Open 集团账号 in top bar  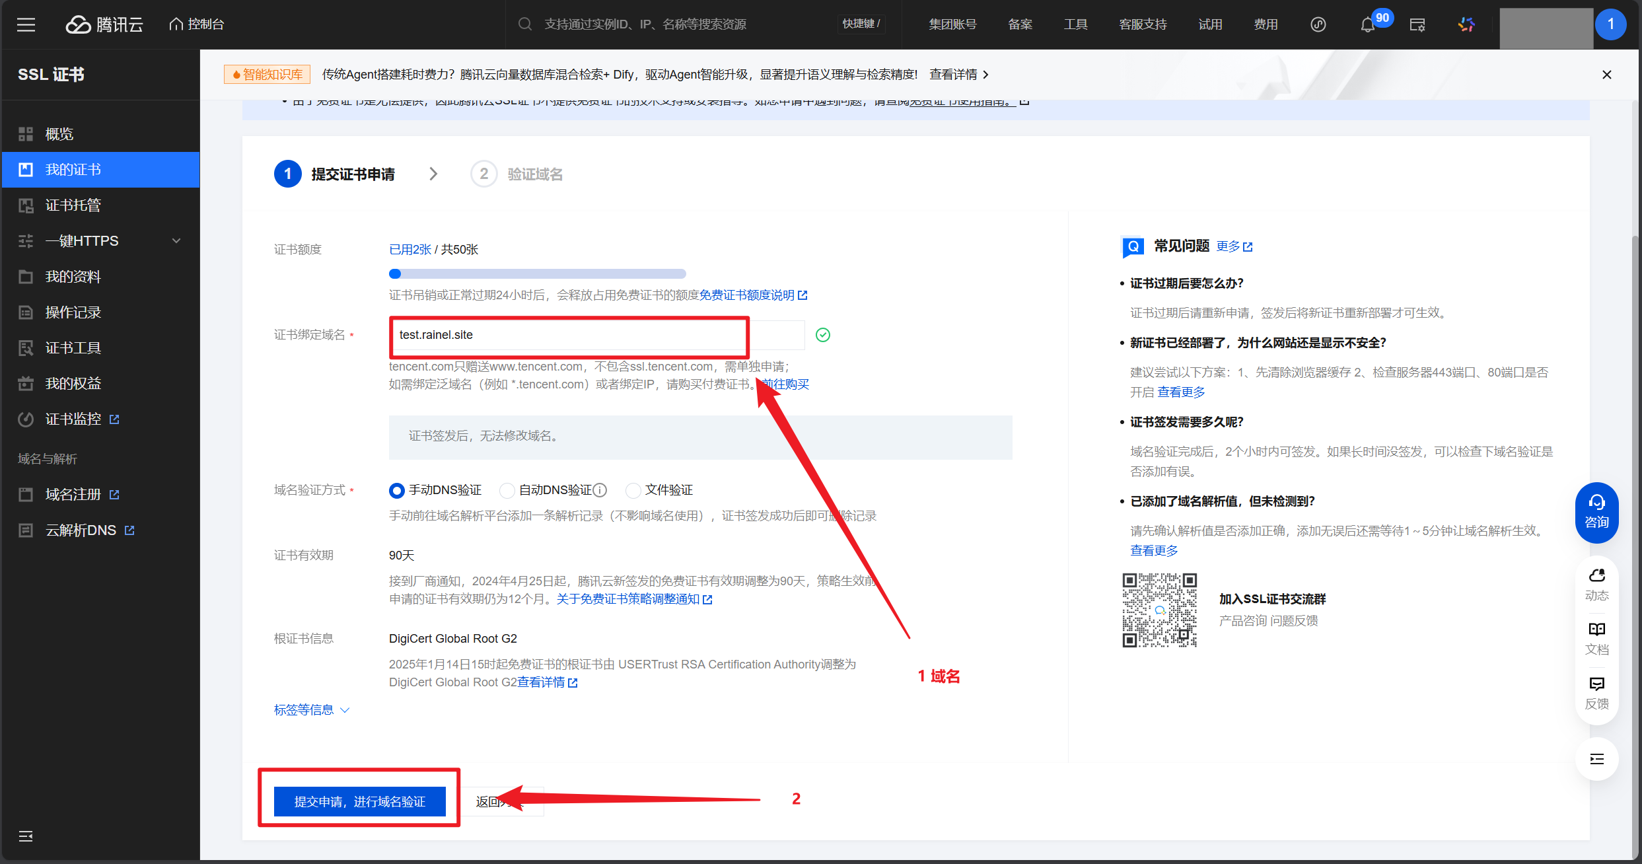(x=952, y=24)
